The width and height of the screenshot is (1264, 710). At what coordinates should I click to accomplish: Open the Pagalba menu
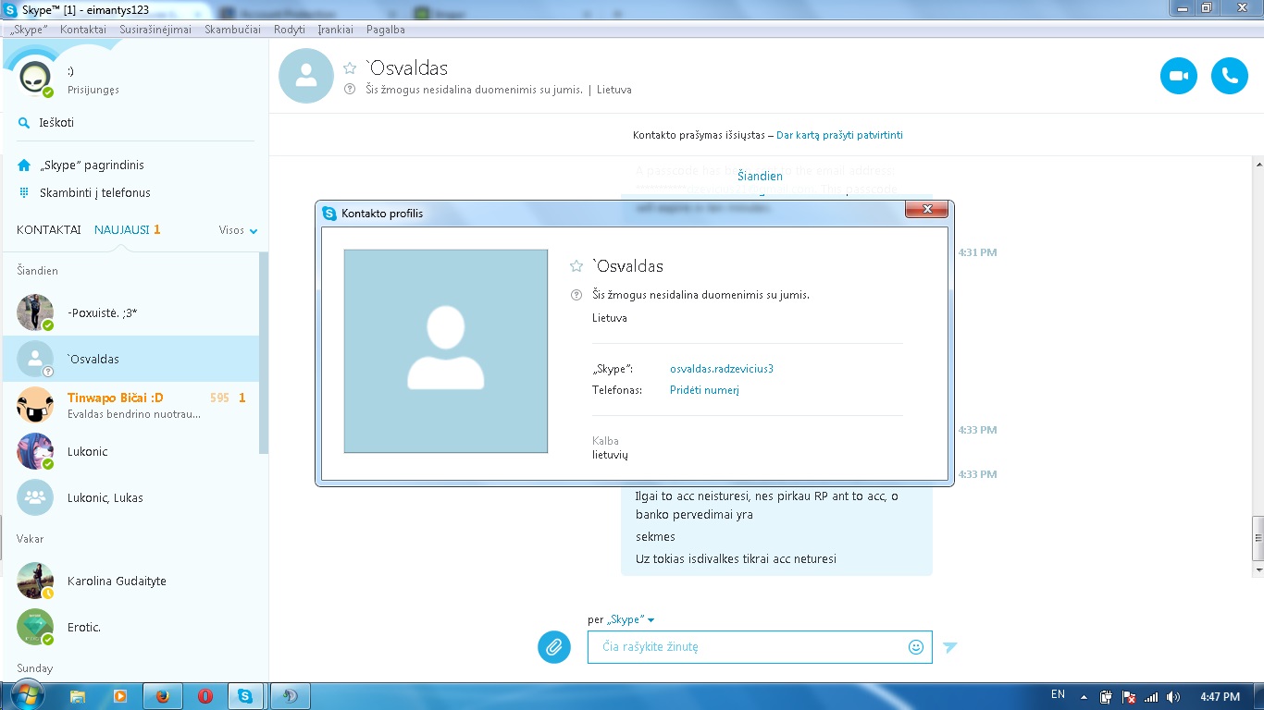[386, 30]
